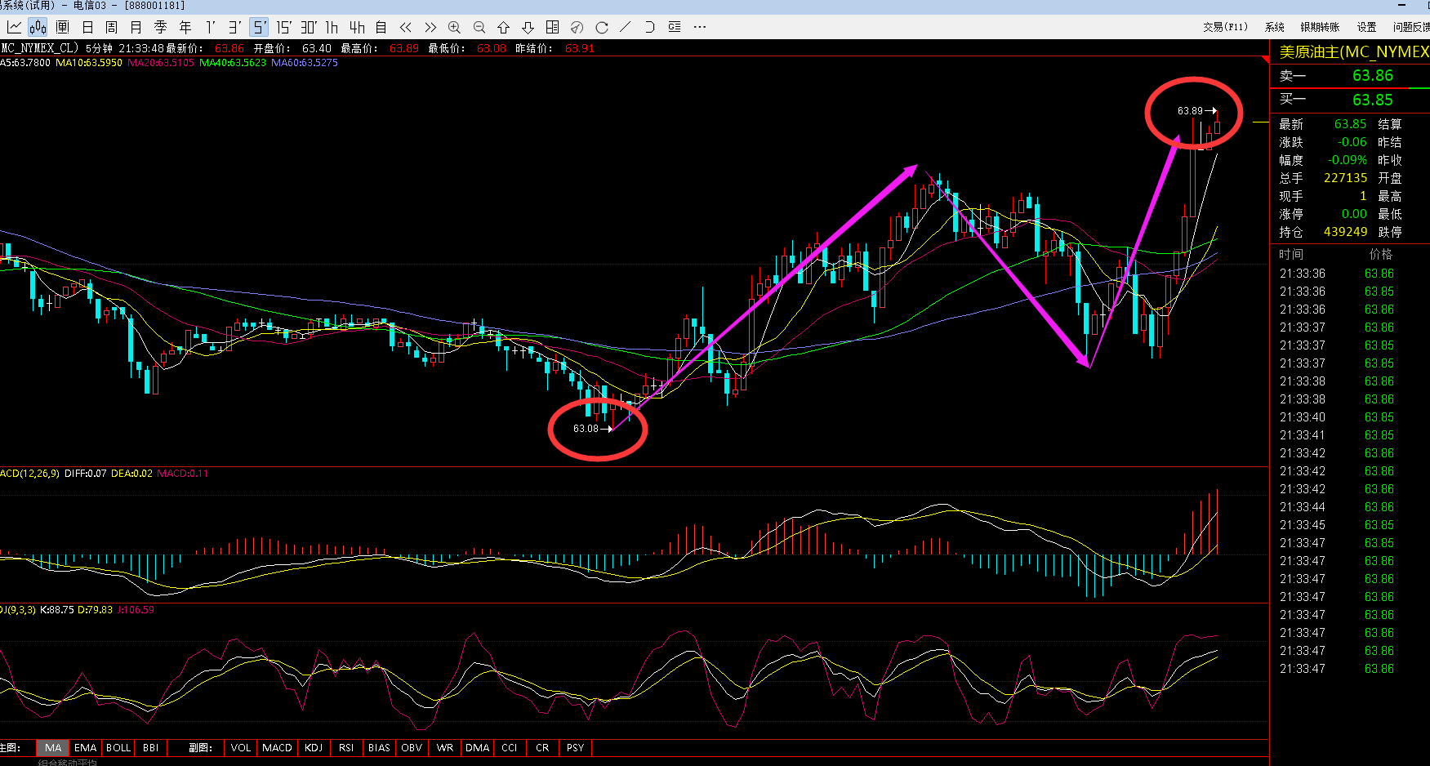Screen dimensions: 1430x766
Task: Click the refresh circular arrow icon
Action: click(x=602, y=27)
